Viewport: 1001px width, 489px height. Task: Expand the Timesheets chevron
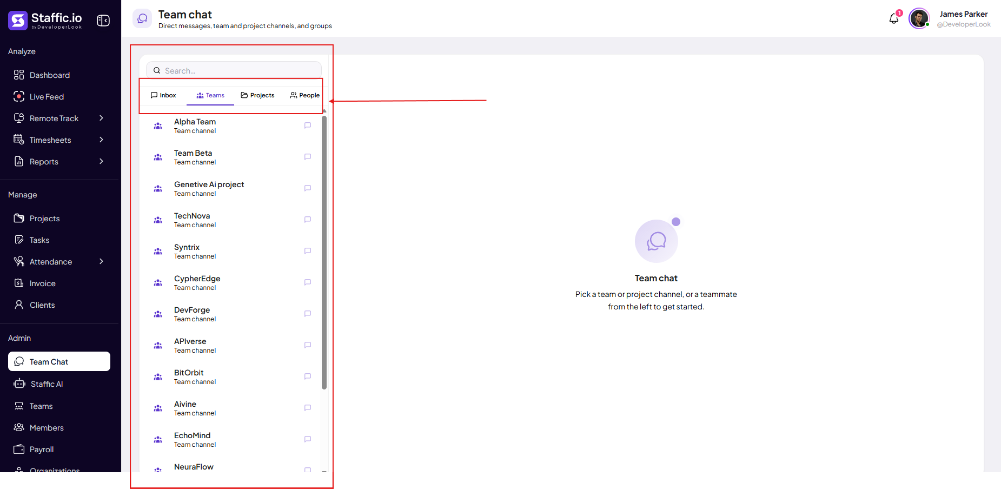[x=101, y=140]
